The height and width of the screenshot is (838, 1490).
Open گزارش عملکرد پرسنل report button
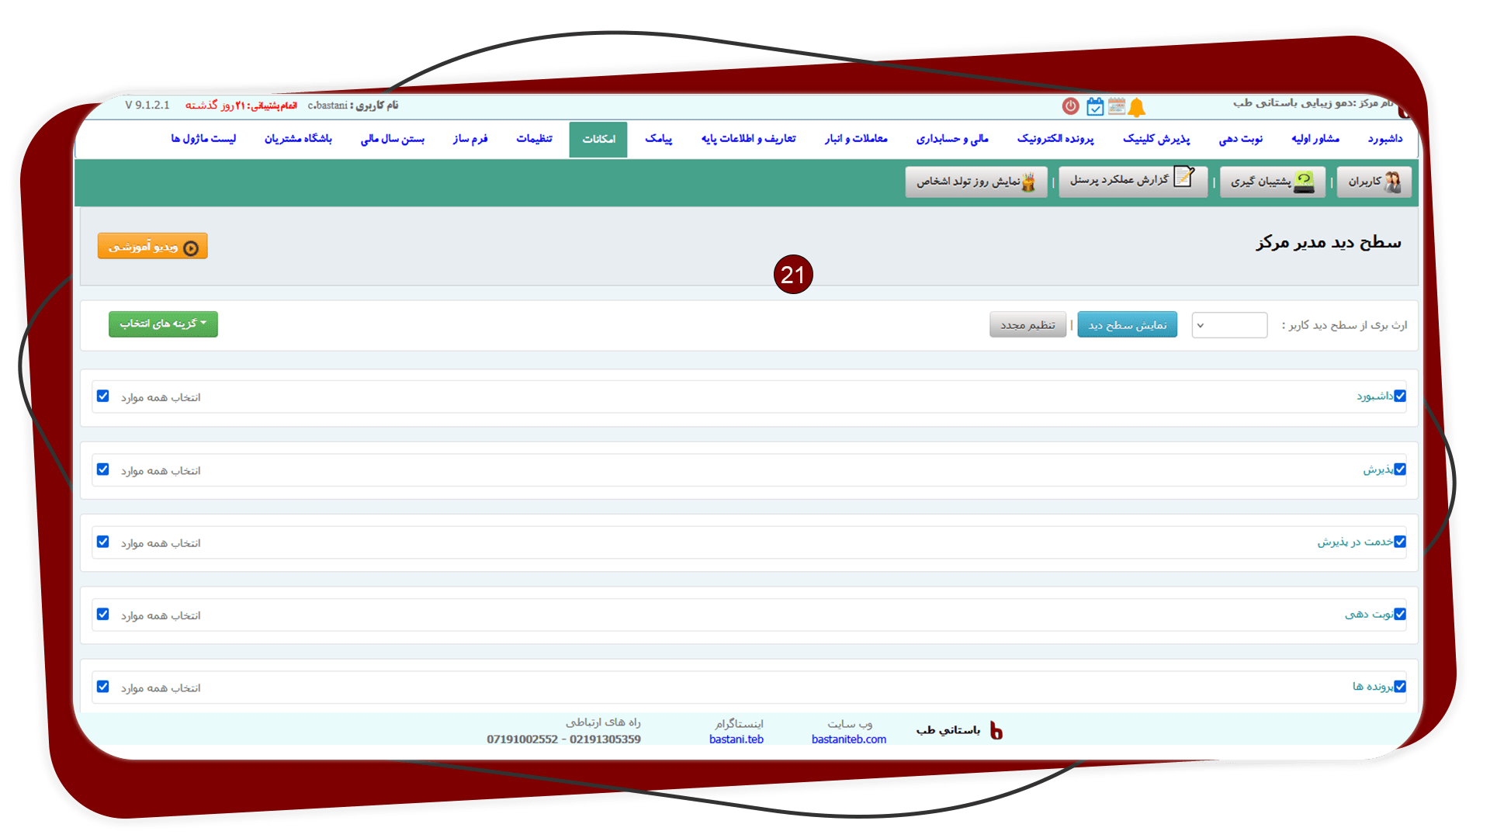point(1133,182)
